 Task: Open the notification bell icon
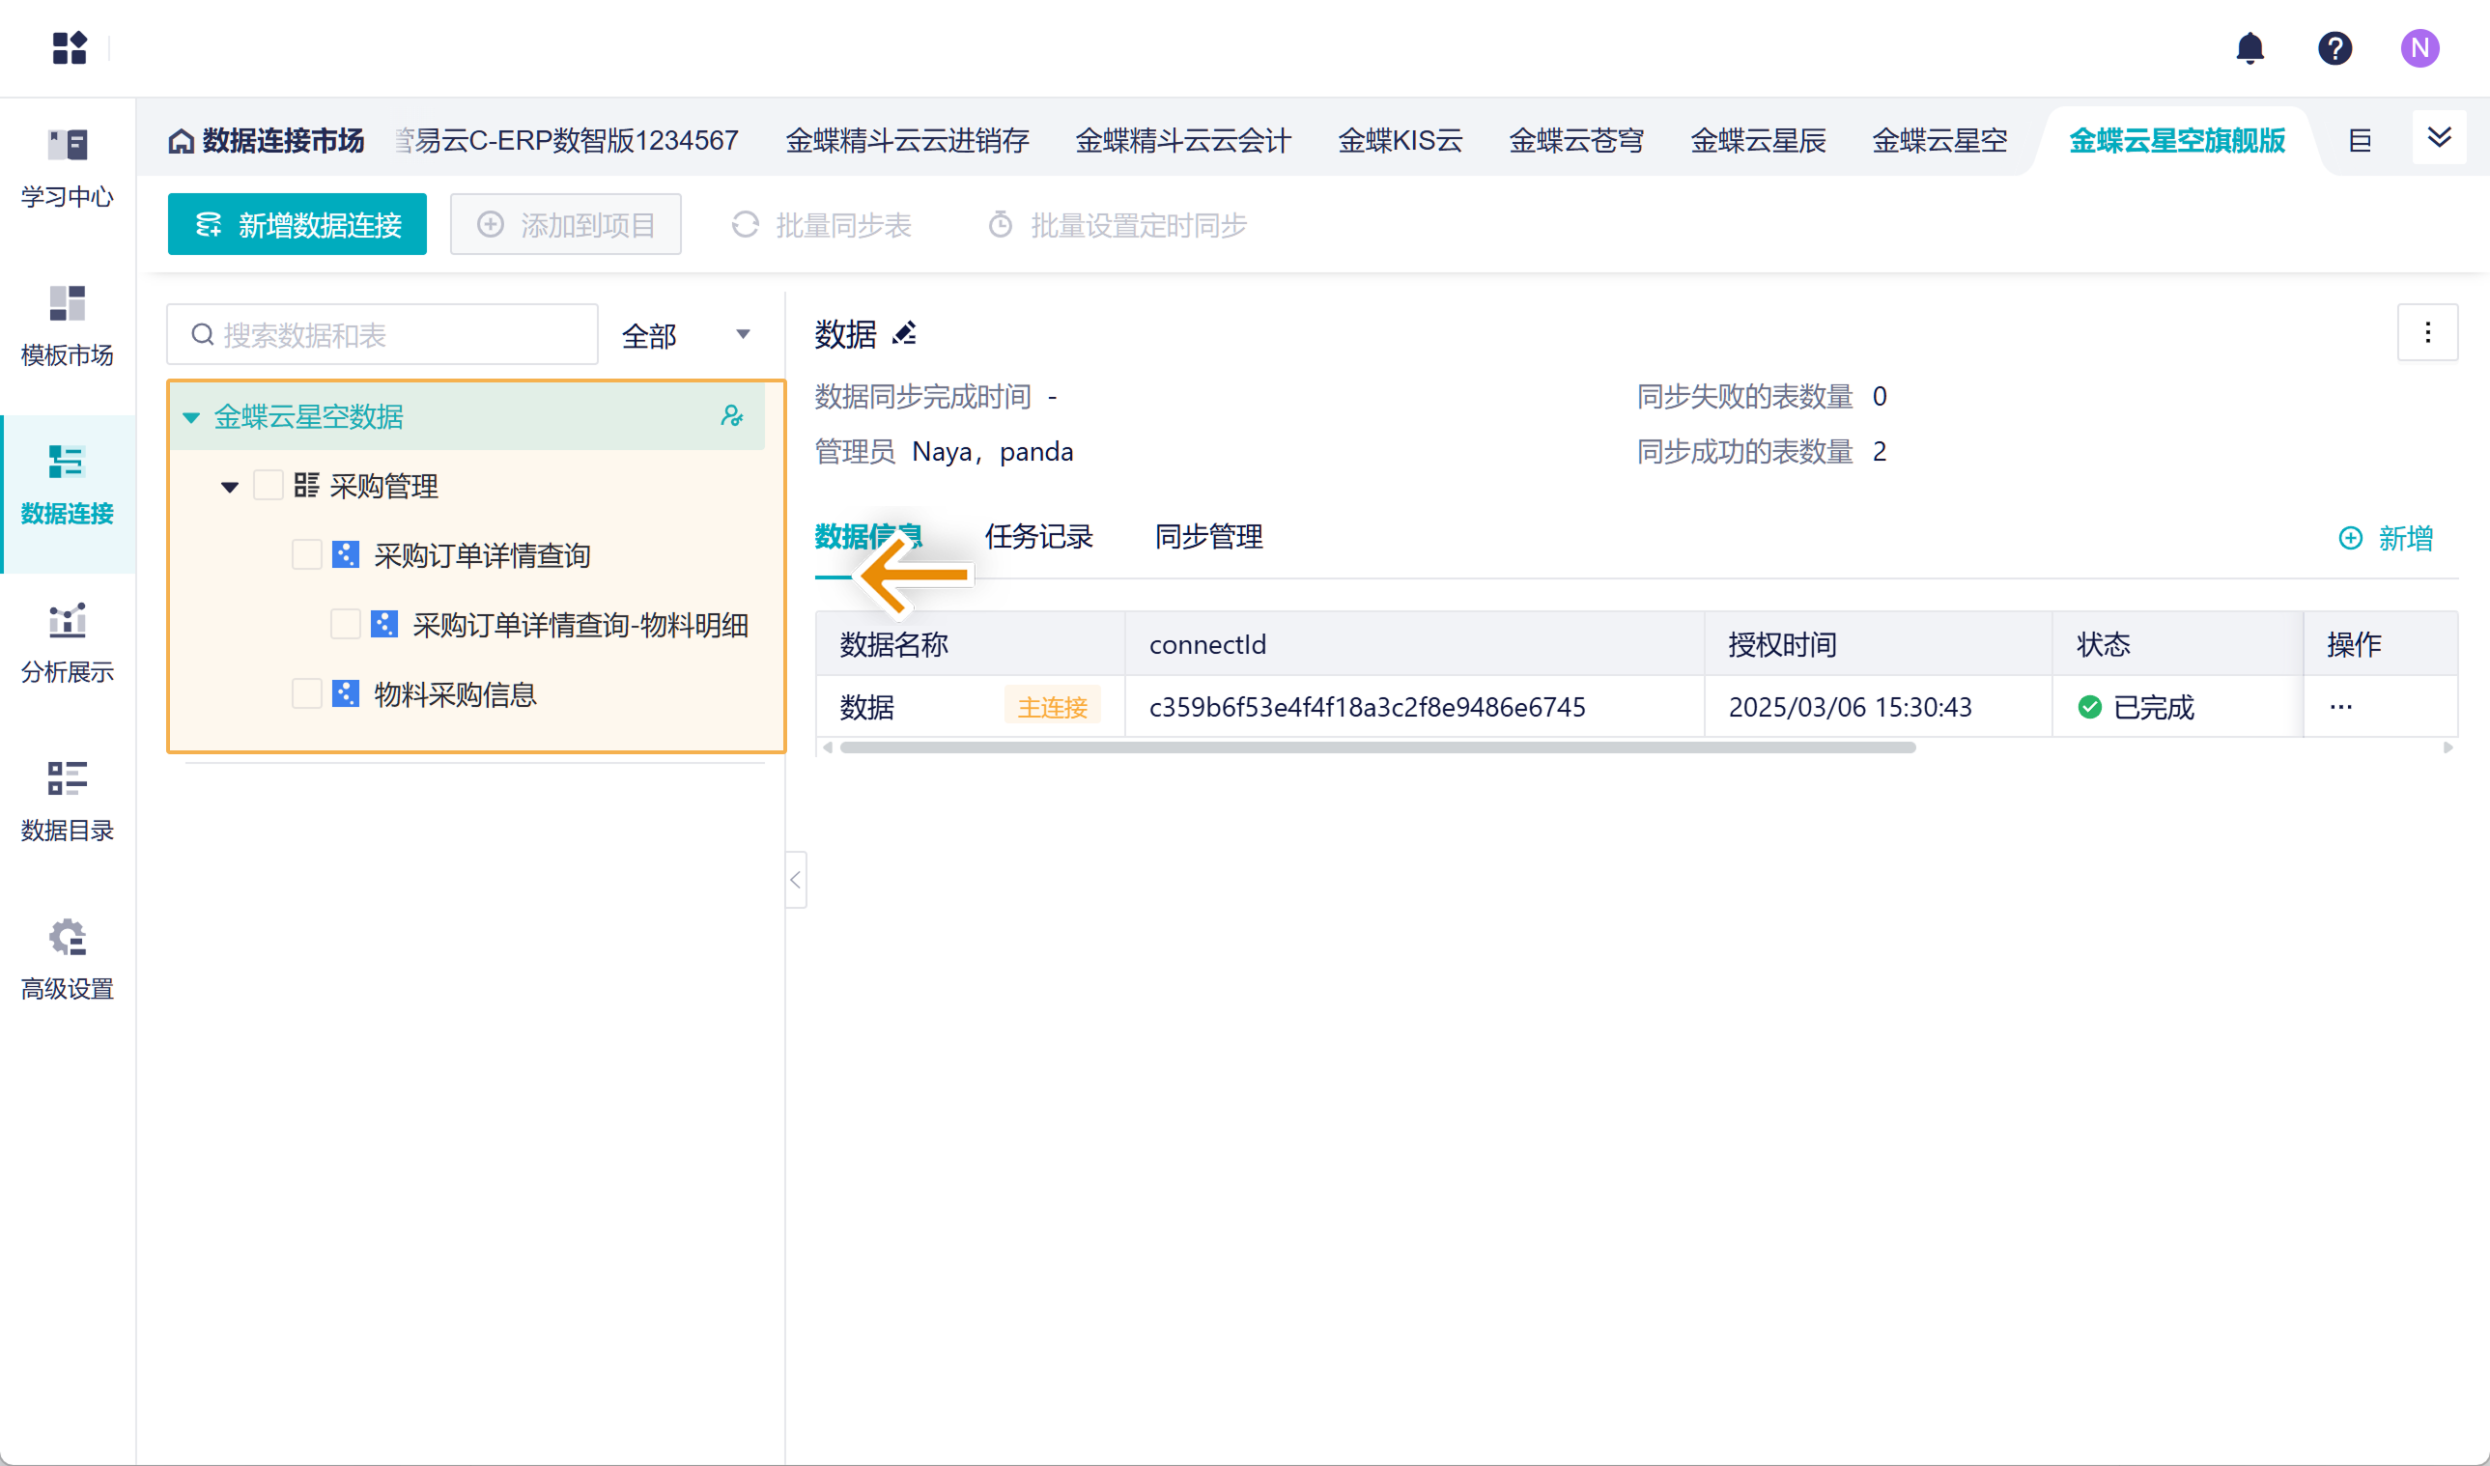(x=2249, y=47)
